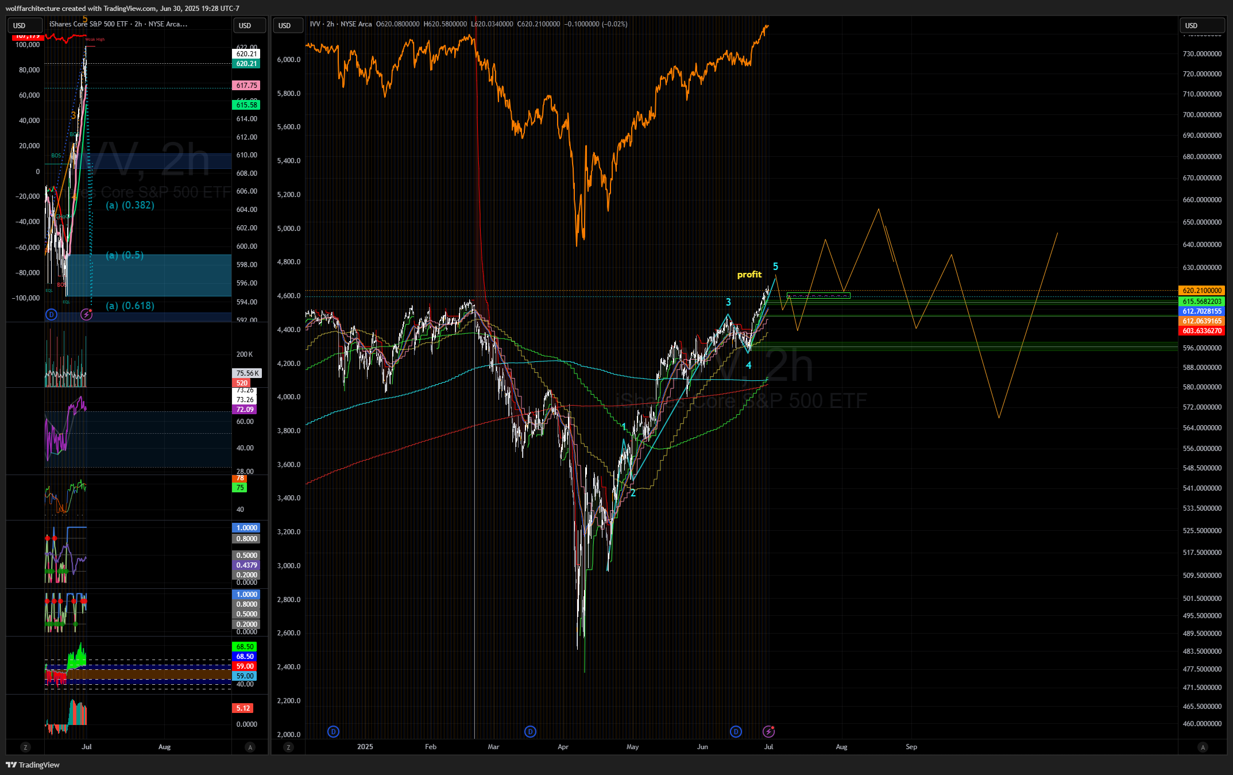The image size is (1233, 775).
Task: Select the yellow 'profit' text label
Action: 749,275
